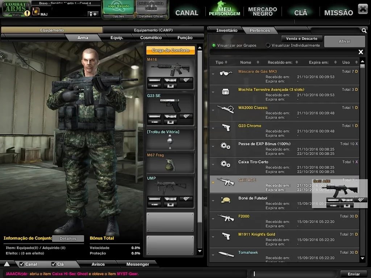Open the MISSÃO top menu

[x=339, y=13]
